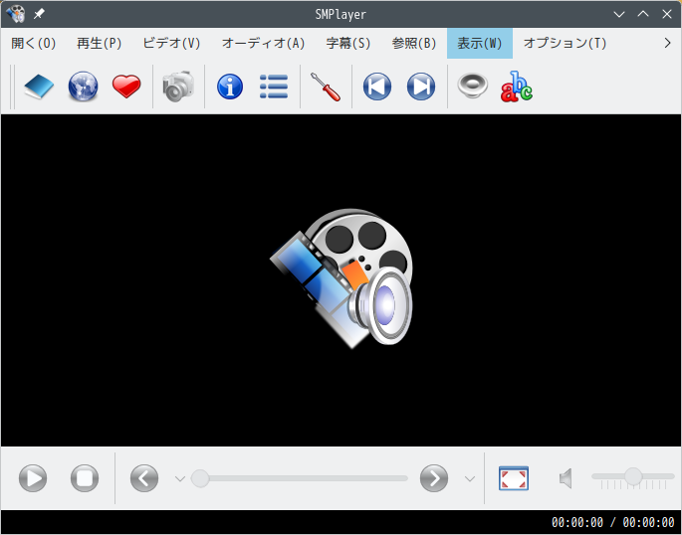
Task: Go to next track in the toolbar
Action: point(420,87)
